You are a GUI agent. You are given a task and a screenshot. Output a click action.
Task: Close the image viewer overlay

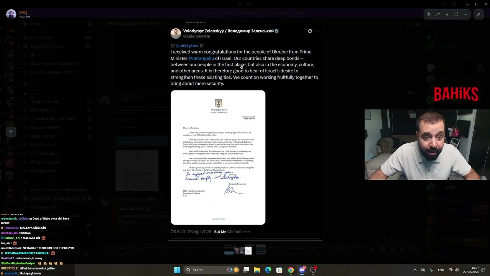coord(479,14)
